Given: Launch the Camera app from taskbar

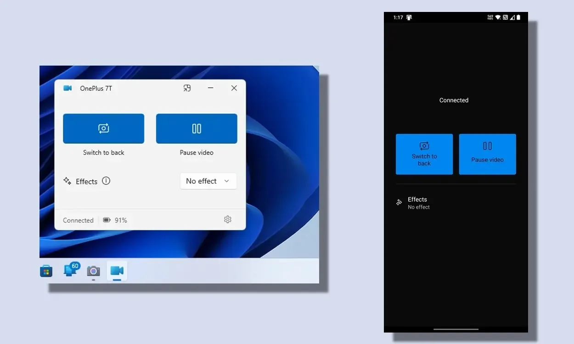Looking at the screenshot, I should pyautogui.click(x=94, y=271).
